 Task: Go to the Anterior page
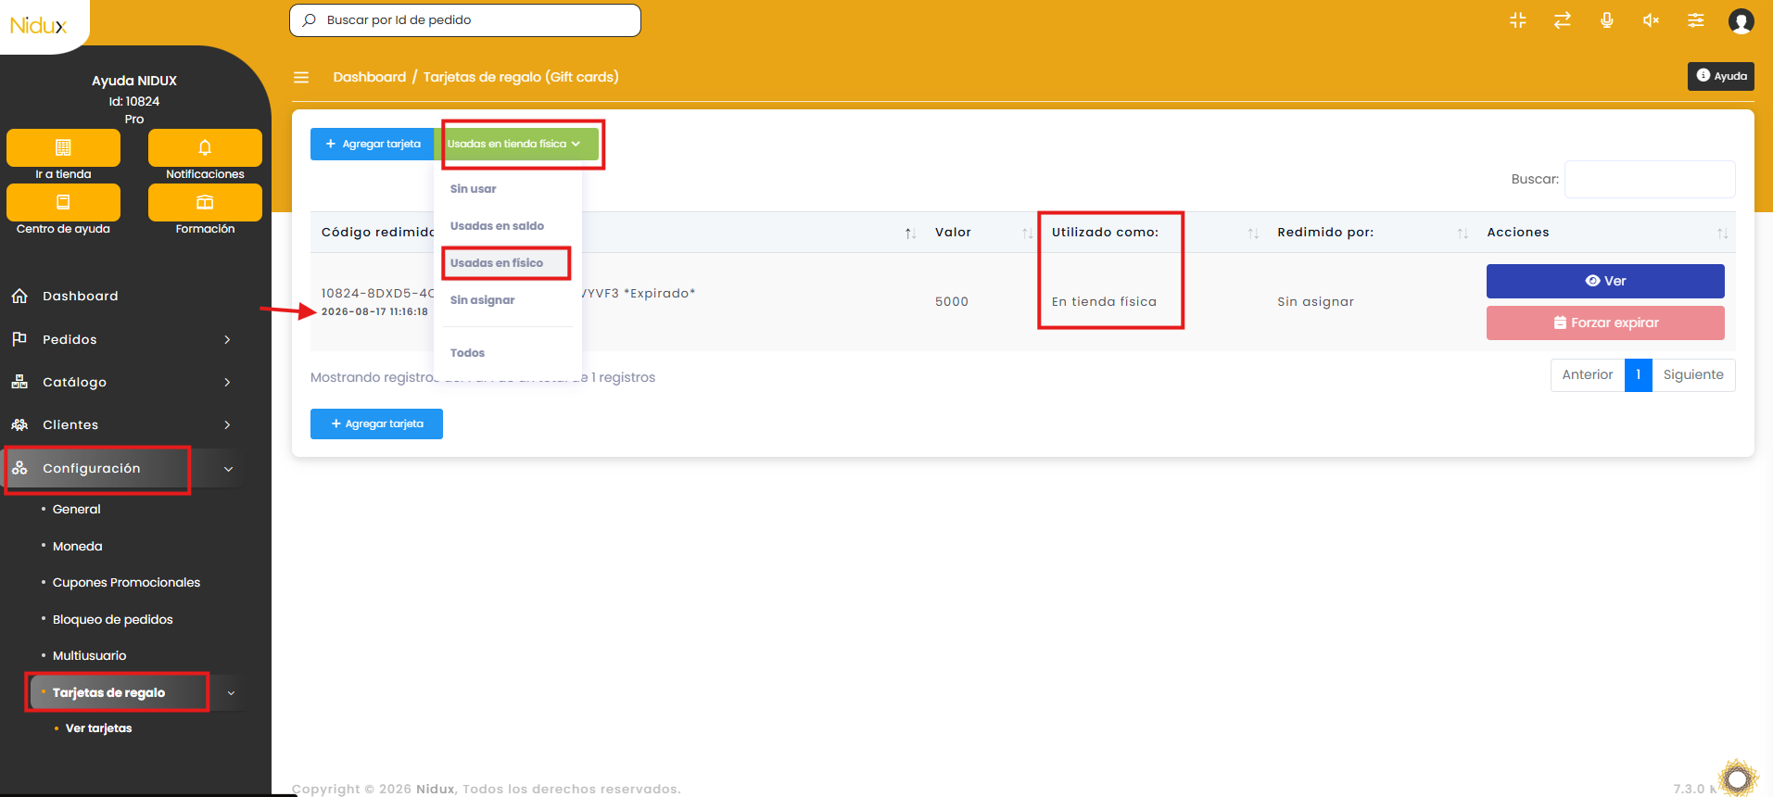coord(1588,375)
